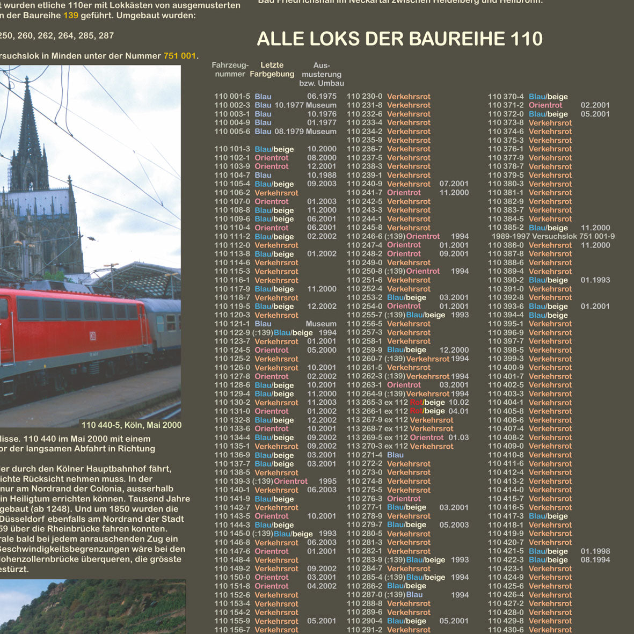Select the 110 139-3 Orientrot 1995 row
Image resolution: width=634 pixels, height=634 pixels.
275,481
